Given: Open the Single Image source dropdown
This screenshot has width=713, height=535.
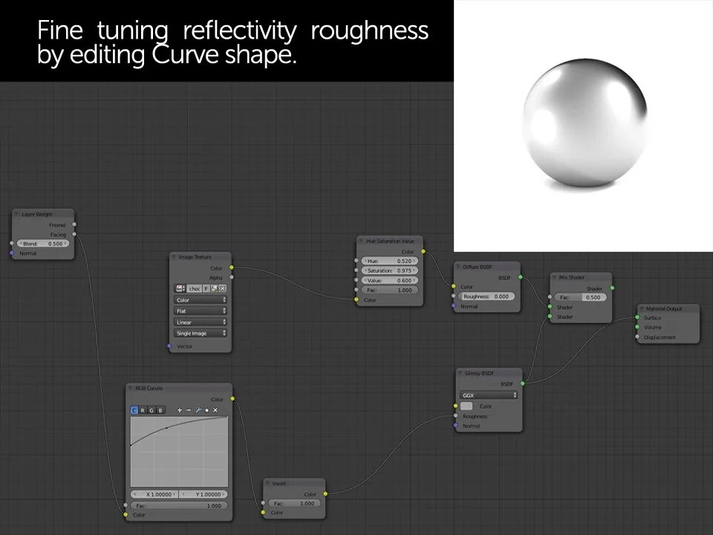Looking at the screenshot, I should (x=201, y=333).
